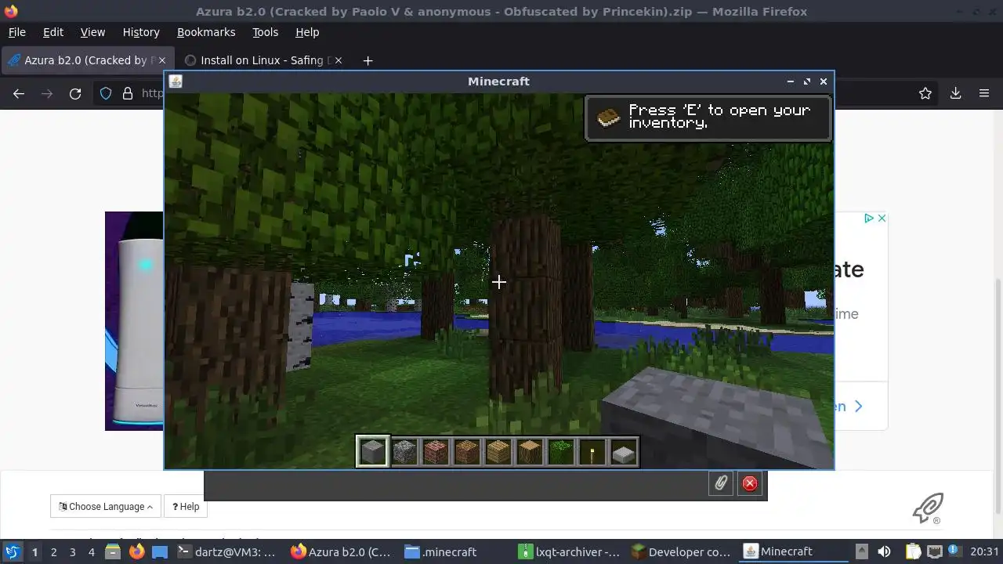Image resolution: width=1003 pixels, height=564 pixels.
Task: Open the LXQt application menu icon
Action: [12, 551]
